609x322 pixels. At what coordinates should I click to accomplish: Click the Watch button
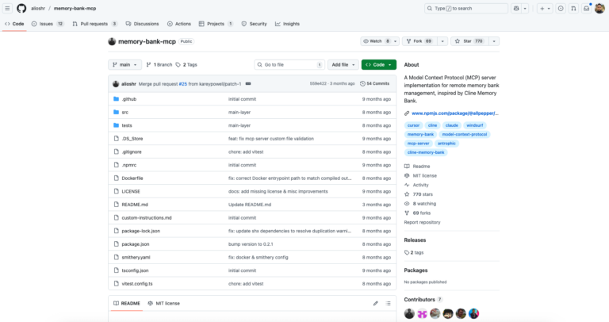pos(376,41)
